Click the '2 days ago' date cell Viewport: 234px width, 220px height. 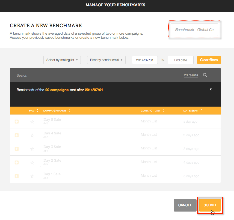(x=191, y=135)
